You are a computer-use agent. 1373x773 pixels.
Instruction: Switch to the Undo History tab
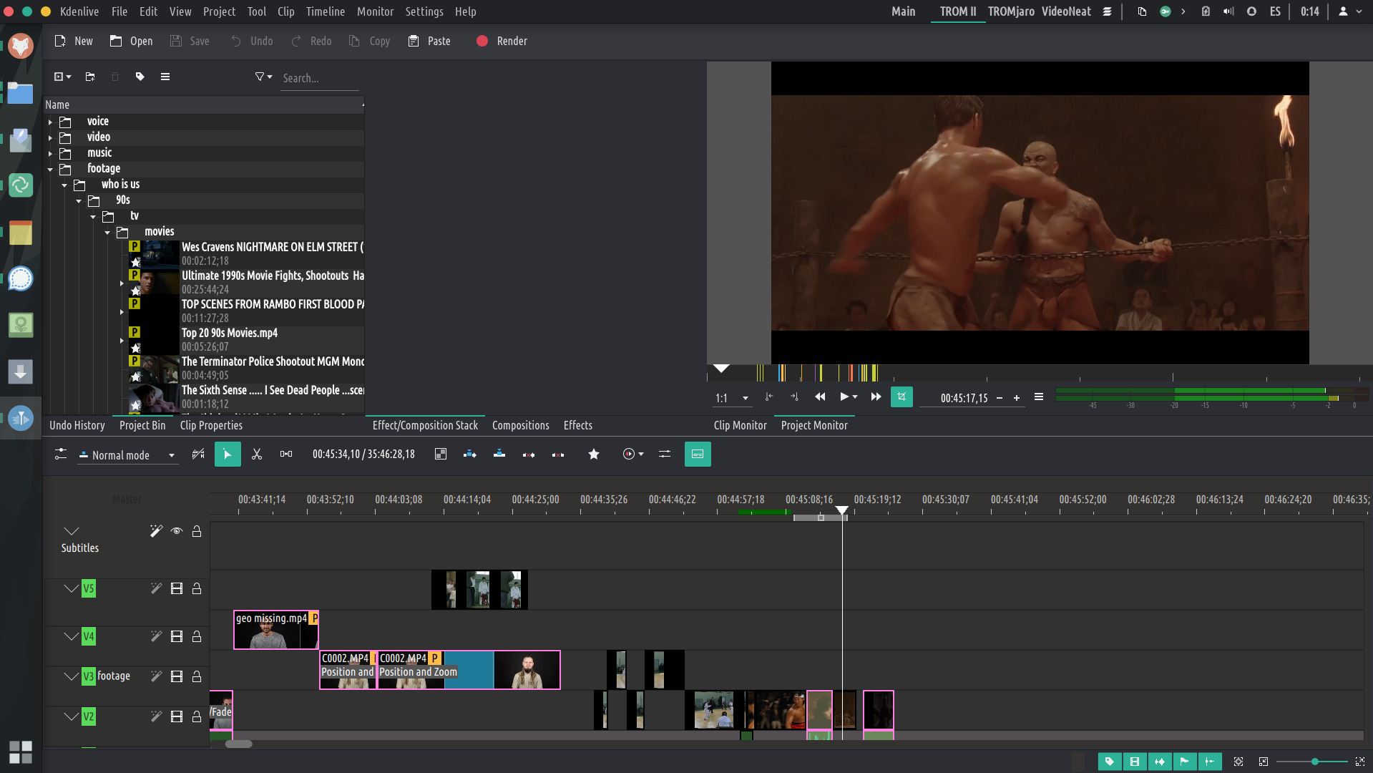[x=77, y=425]
